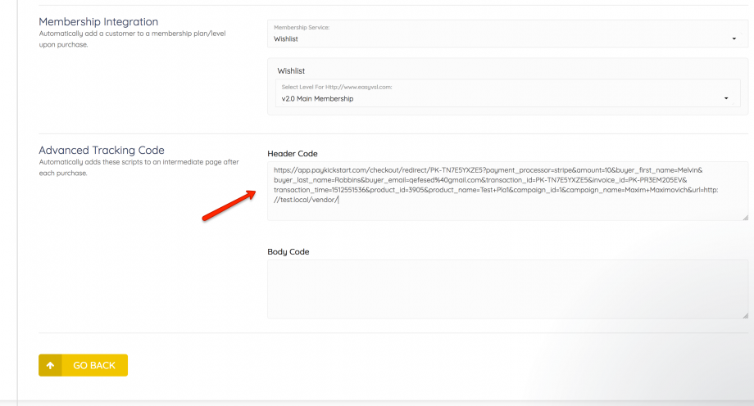
Task: Click the caret arrow beside v2.0 Main Membership
Action: tap(726, 99)
